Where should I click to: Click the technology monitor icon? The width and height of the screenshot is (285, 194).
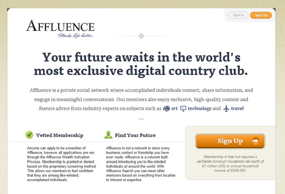183,109
